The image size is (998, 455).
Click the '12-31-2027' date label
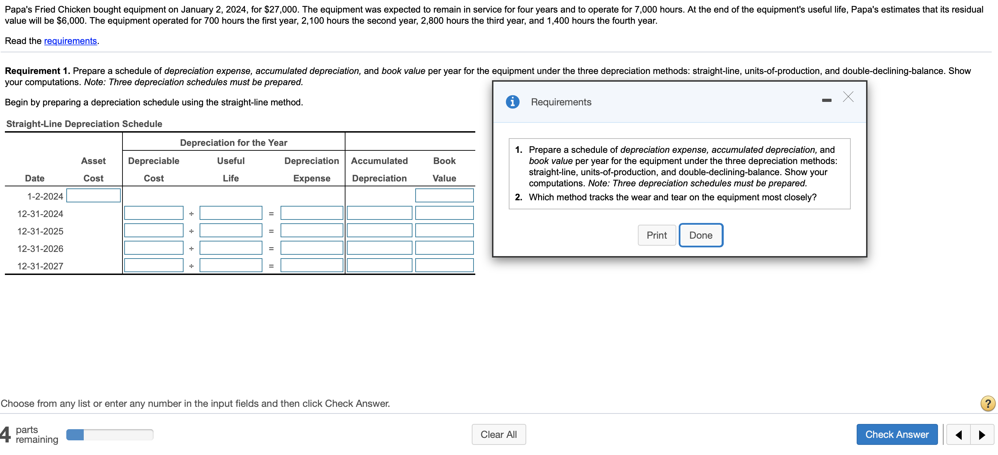coord(40,266)
